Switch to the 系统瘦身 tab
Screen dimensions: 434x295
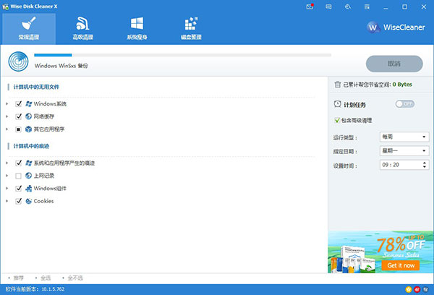136,28
